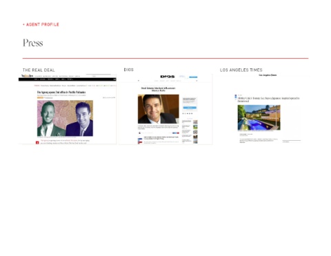
Task: Open the Agency opens 2nd office headline
Action: 61,92
